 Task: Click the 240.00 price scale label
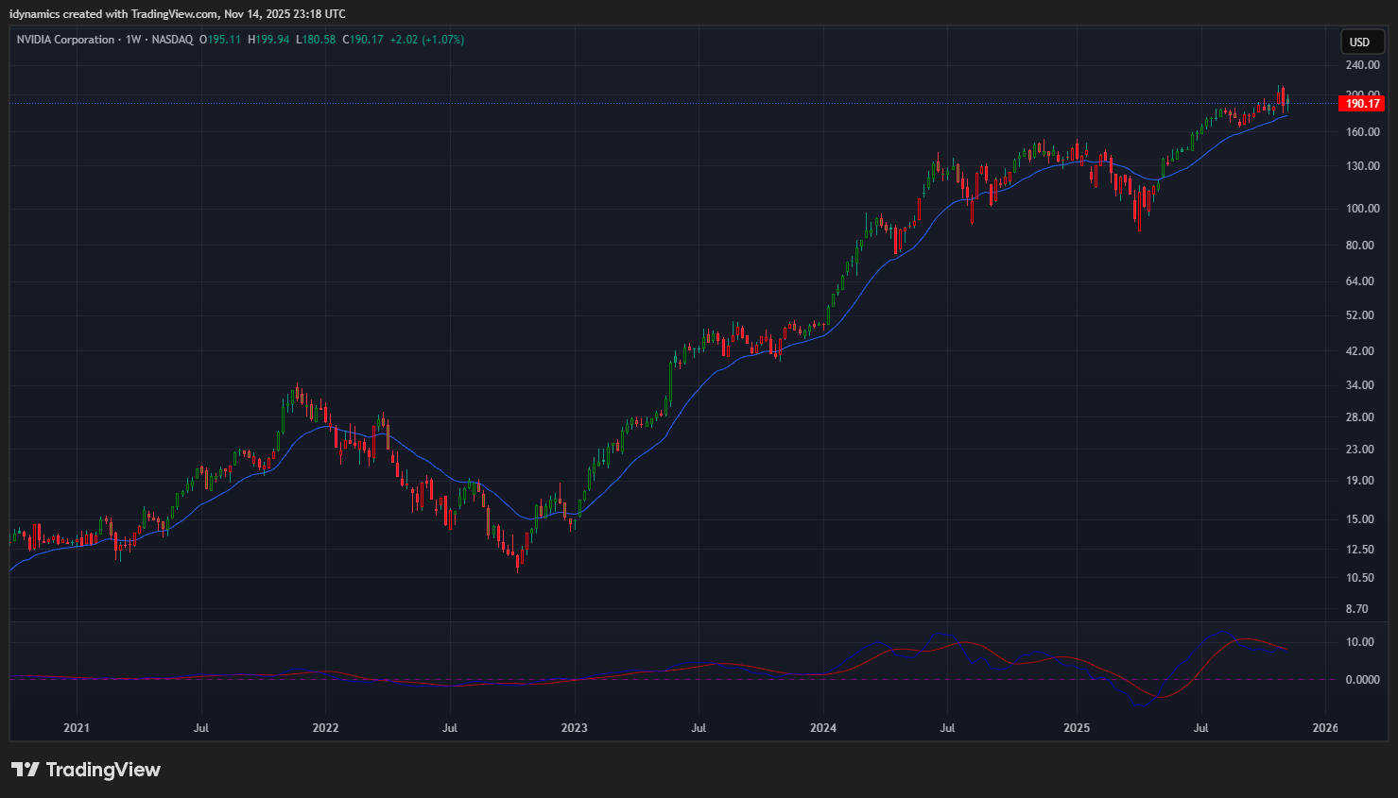[1362, 65]
